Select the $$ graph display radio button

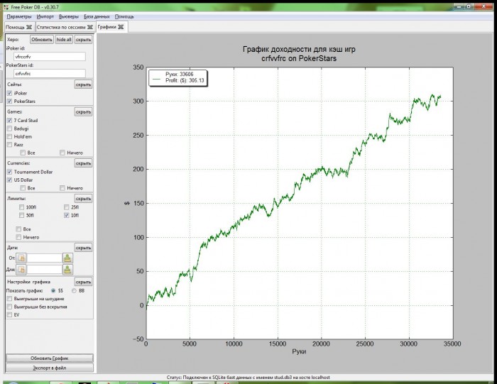(x=53, y=290)
